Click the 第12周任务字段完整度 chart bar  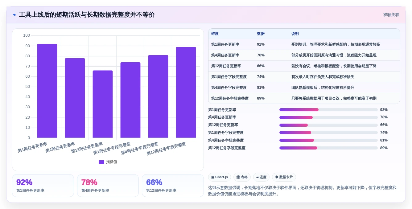click(x=186, y=92)
